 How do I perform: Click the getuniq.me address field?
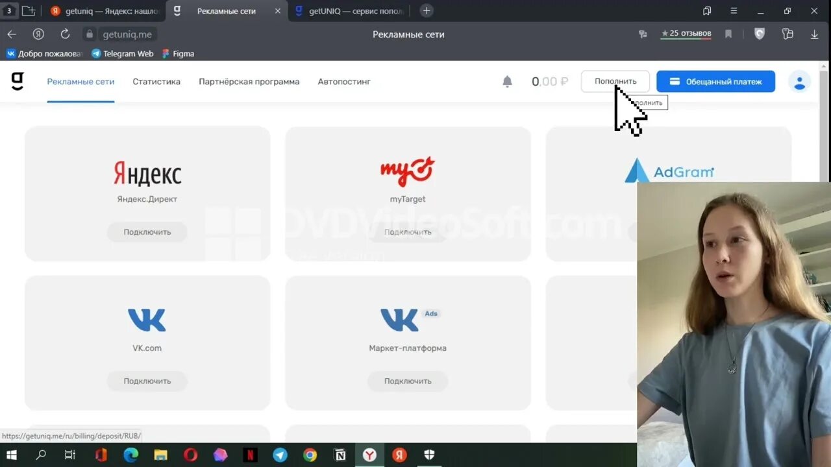[x=127, y=34]
